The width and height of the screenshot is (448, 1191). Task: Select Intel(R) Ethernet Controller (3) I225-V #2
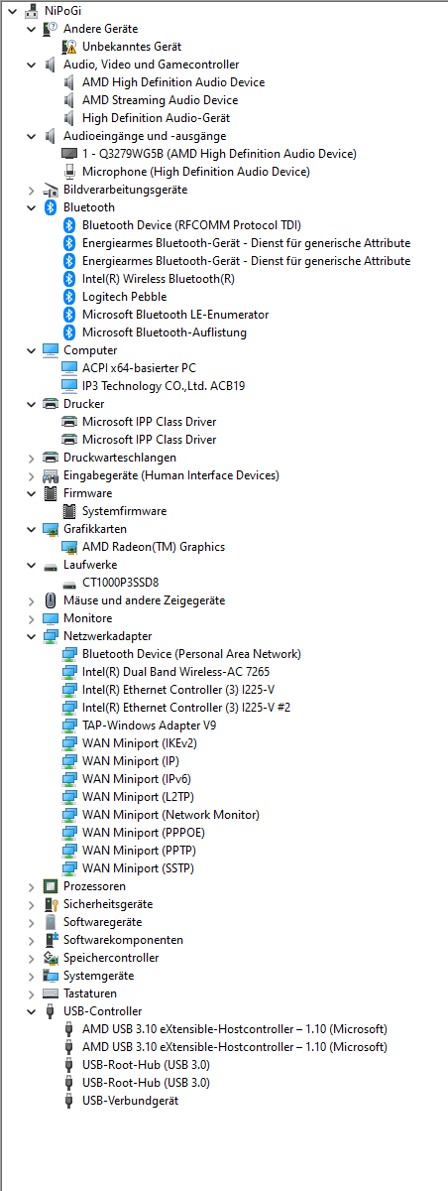tap(186, 708)
